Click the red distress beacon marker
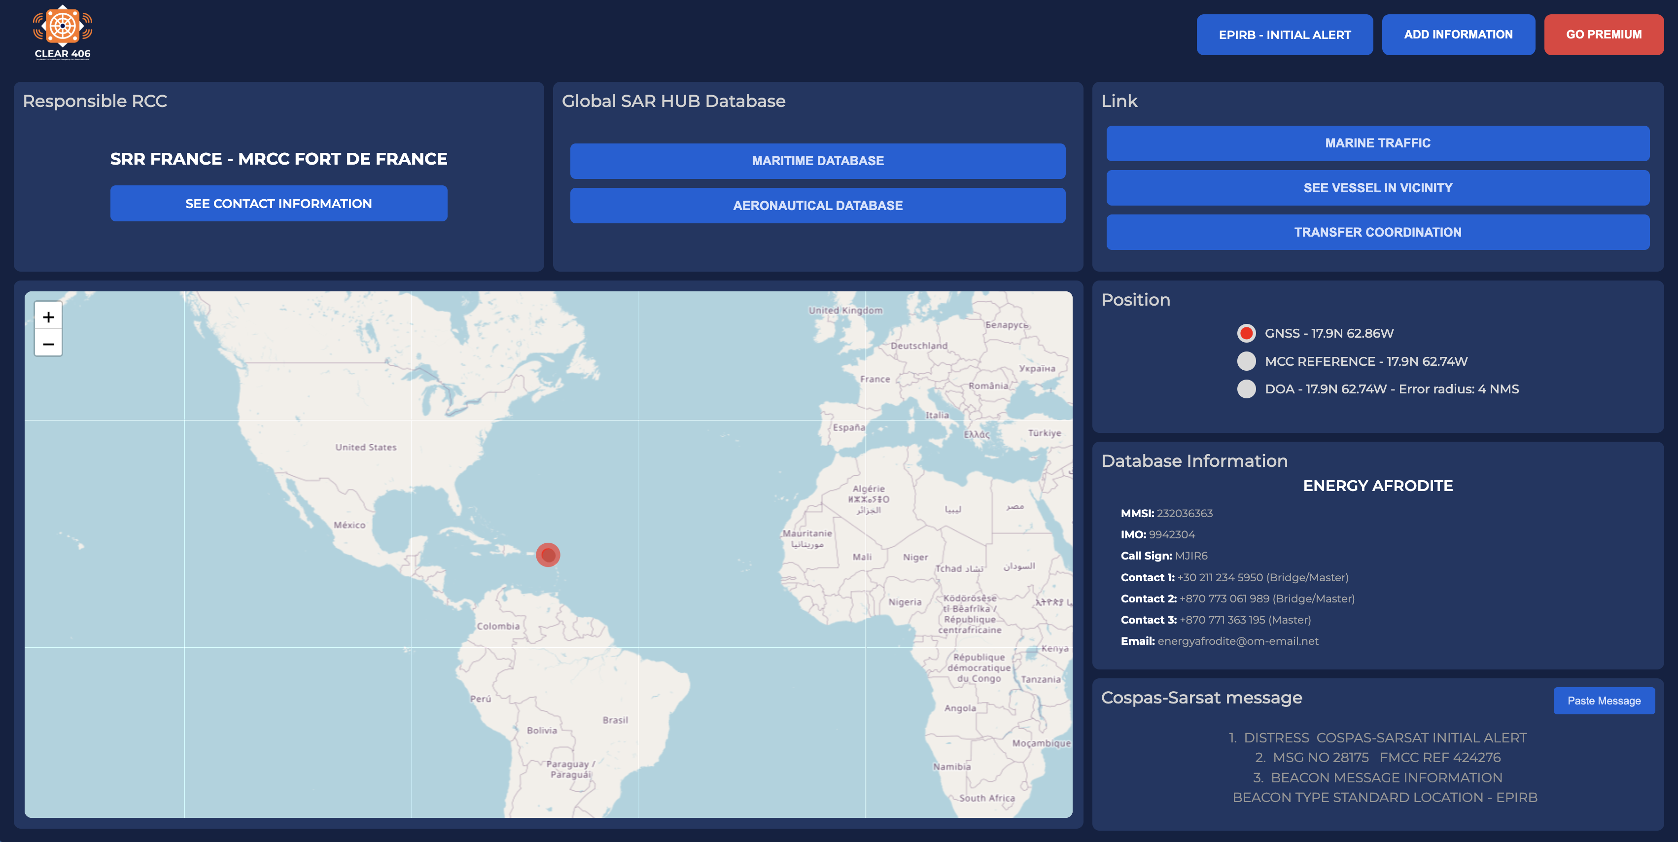Viewport: 1678px width, 842px height. point(548,555)
